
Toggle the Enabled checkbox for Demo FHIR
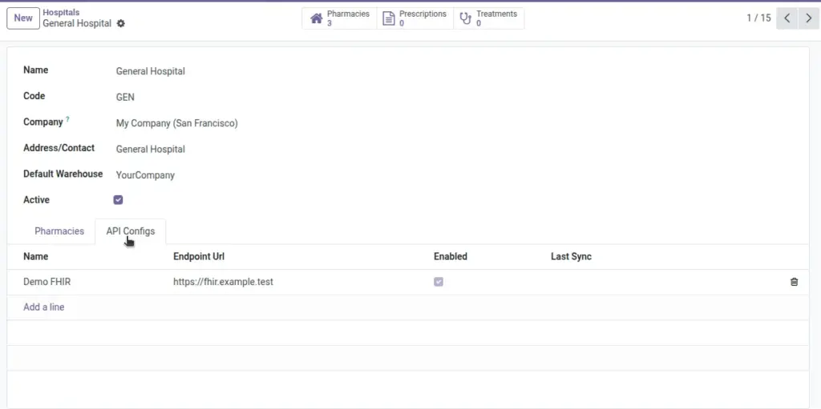439,282
